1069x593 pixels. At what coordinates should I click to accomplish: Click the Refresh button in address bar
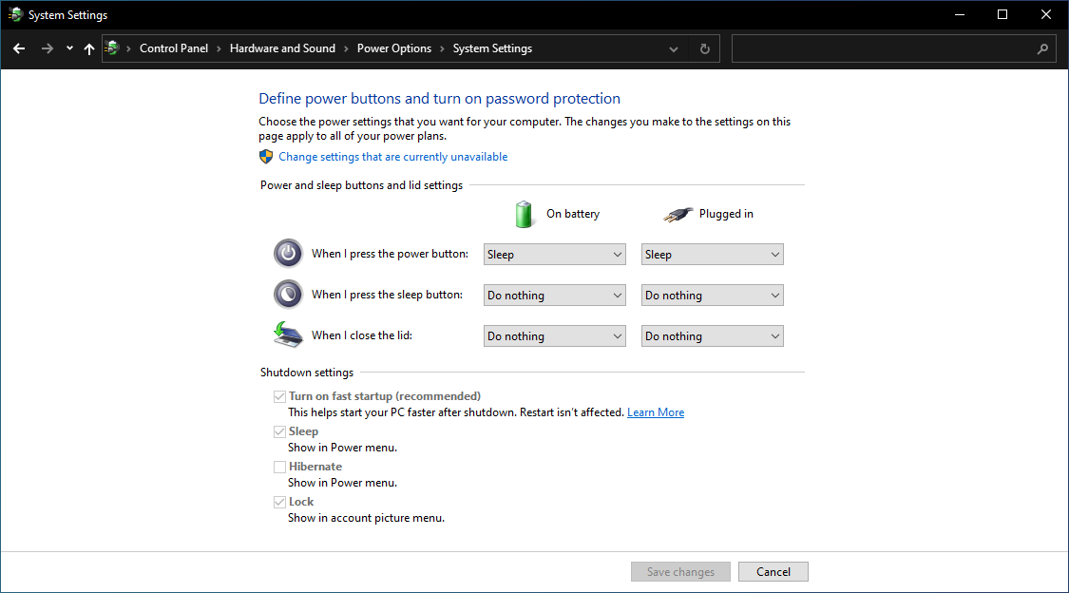(704, 48)
